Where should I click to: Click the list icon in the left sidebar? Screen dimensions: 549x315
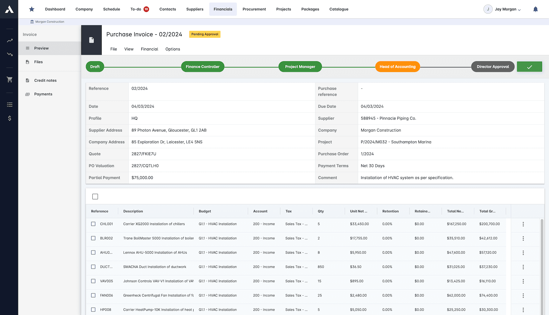(x=9, y=104)
